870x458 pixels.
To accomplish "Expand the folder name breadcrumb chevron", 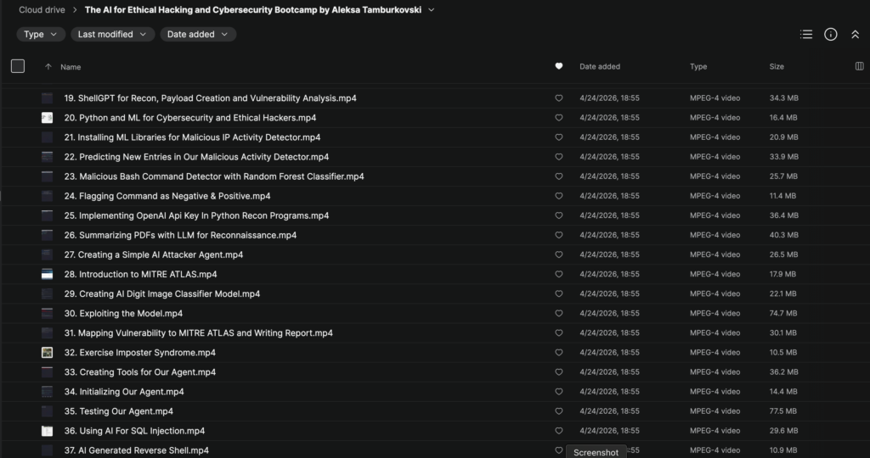I will click(432, 10).
